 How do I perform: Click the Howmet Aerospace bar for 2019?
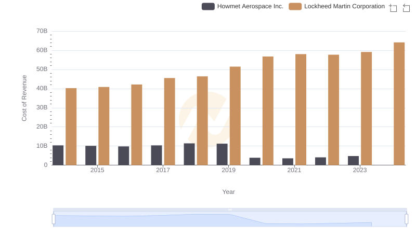pyautogui.click(x=222, y=154)
